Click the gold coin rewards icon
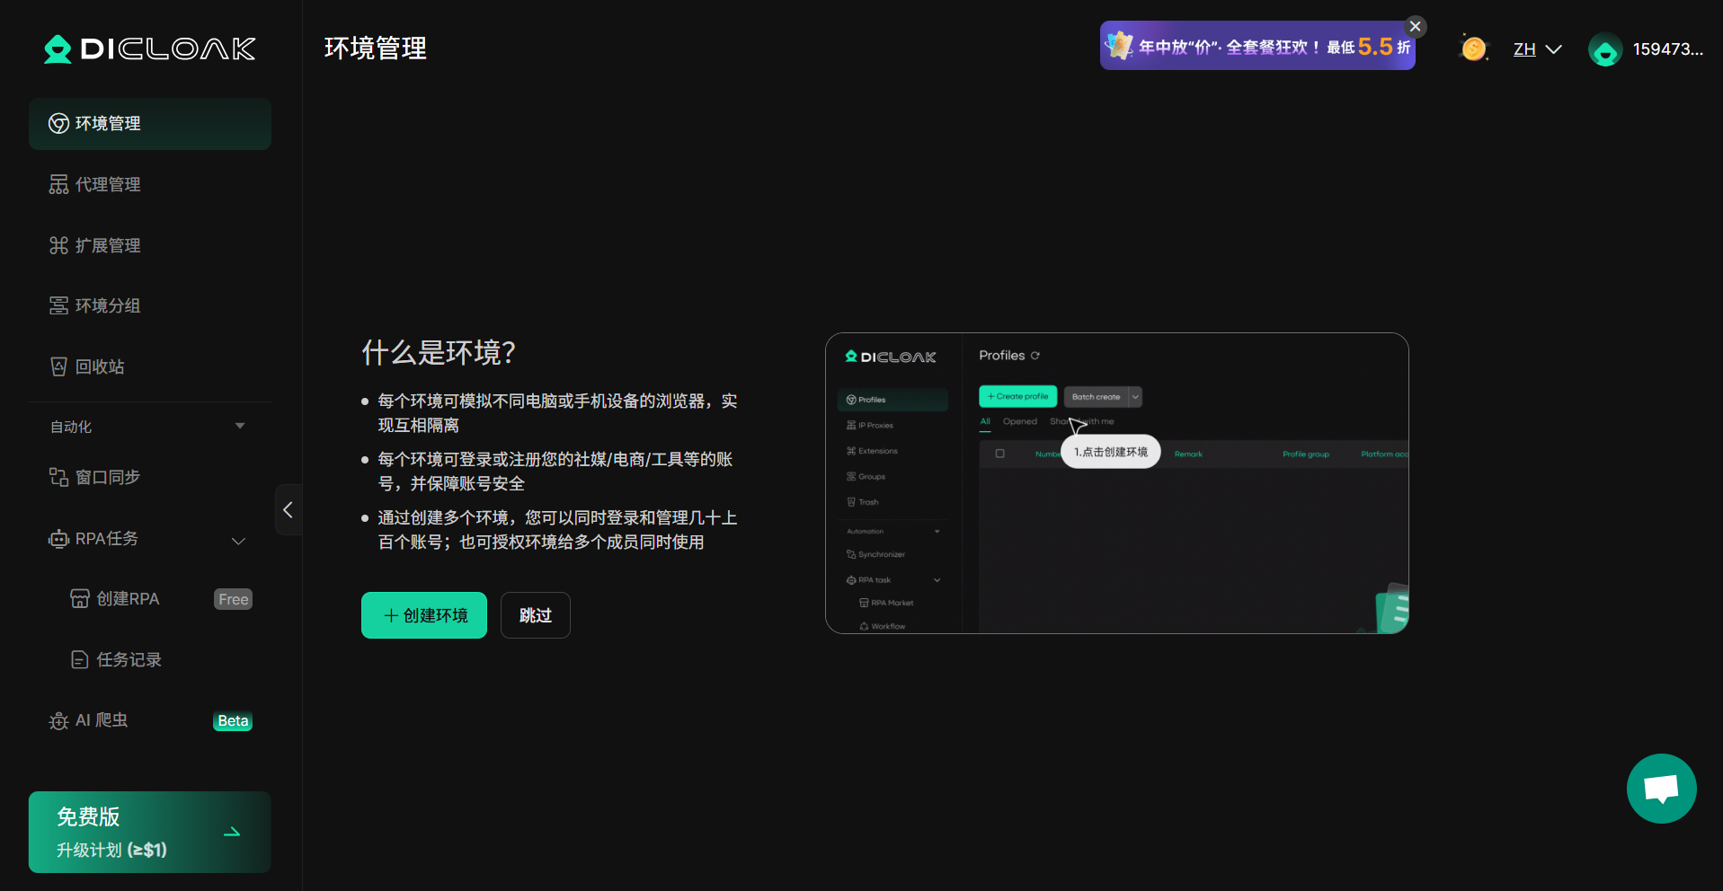The width and height of the screenshot is (1723, 891). pyautogui.click(x=1473, y=48)
